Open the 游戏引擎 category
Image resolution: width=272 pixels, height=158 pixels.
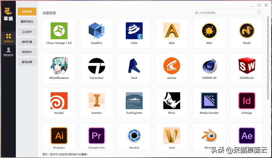[27, 42]
